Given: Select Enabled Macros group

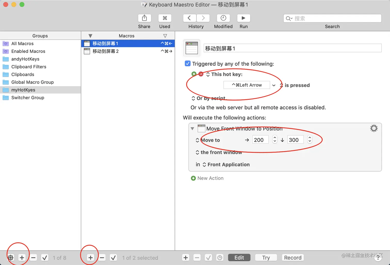Looking at the screenshot, I should (40, 51).
